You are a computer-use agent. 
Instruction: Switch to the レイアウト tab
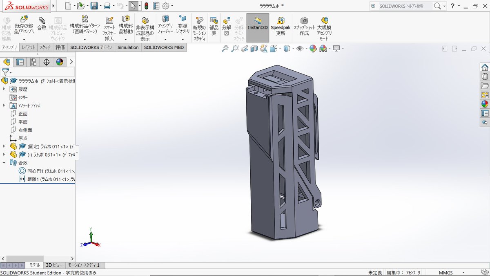[x=29, y=47]
